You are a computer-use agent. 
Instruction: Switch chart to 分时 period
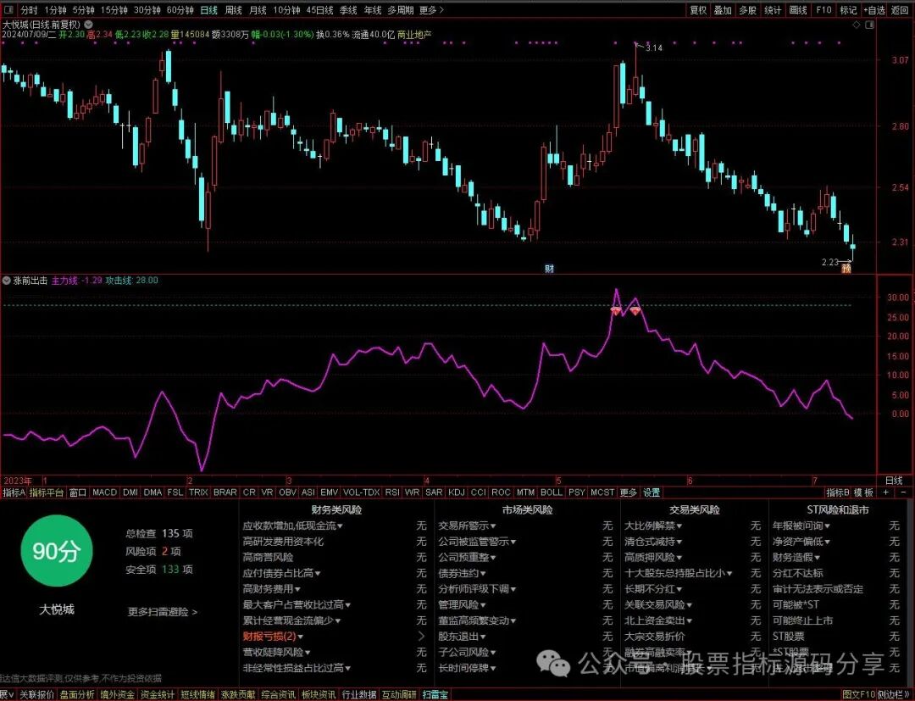[x=29, y=10]
